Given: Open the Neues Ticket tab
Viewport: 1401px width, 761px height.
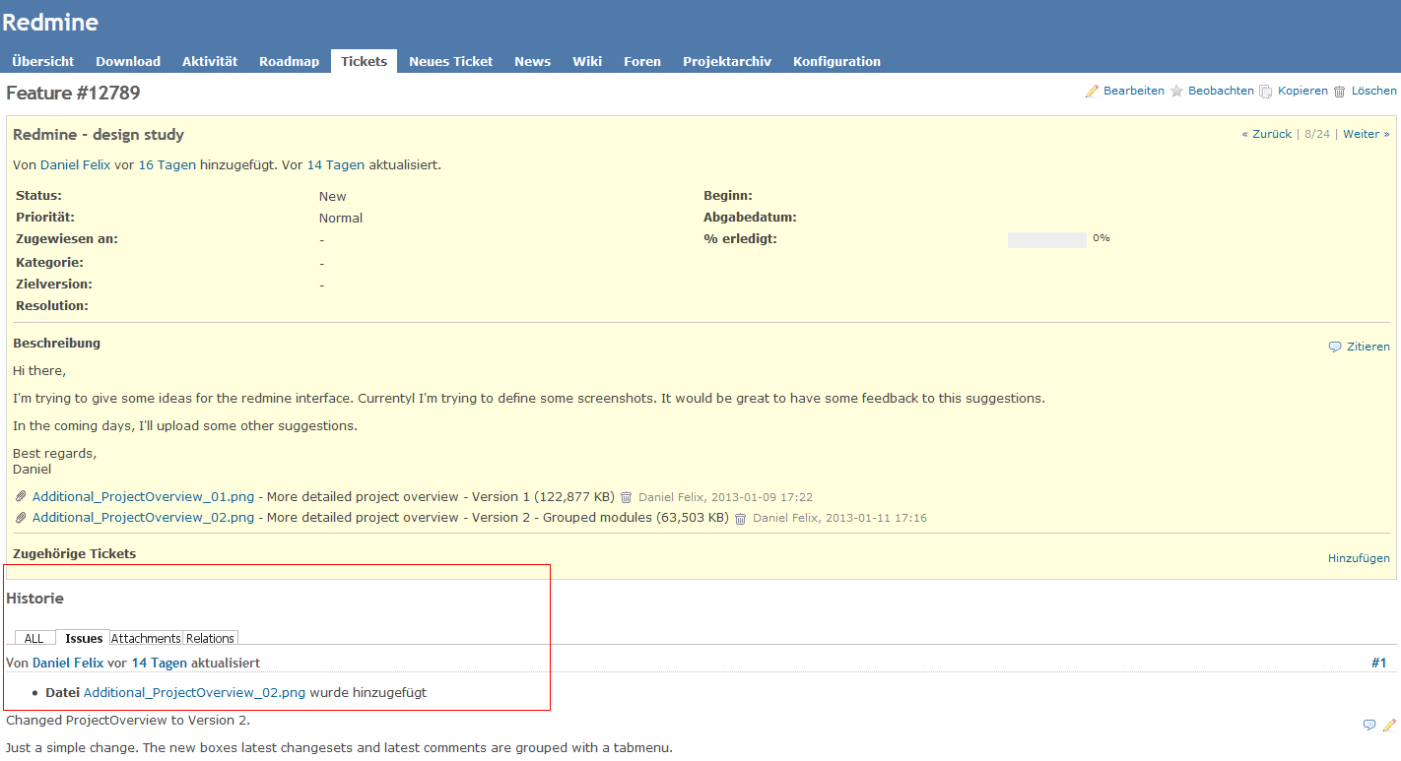Looking at the screenshot, I should (451, 61).
